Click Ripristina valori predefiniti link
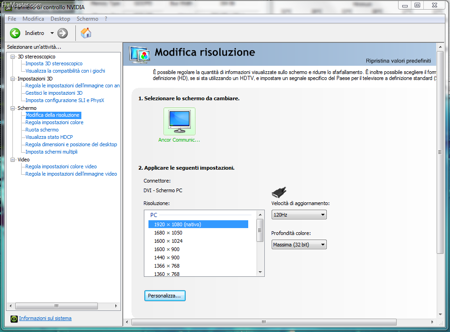 399,61
